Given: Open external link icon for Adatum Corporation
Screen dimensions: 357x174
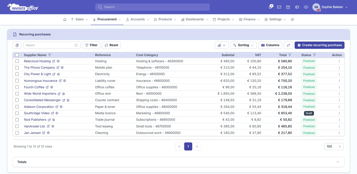Looking at the screenshot, I should coord(57,107).
